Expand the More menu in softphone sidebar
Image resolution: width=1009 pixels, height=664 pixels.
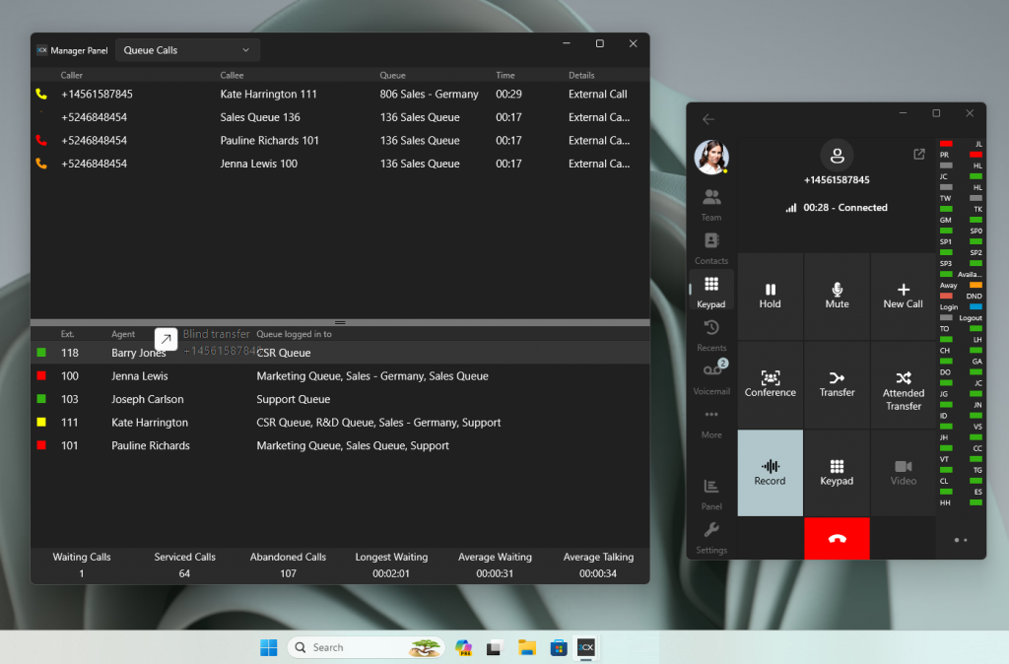(x=711, y=423)
